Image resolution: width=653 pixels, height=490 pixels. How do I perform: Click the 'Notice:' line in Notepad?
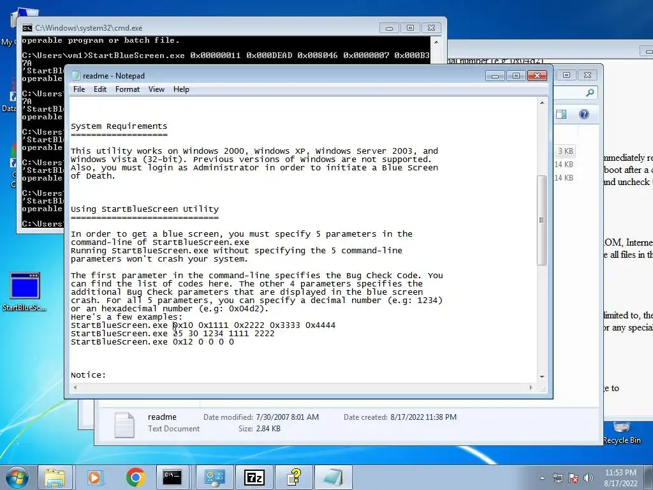88,375
